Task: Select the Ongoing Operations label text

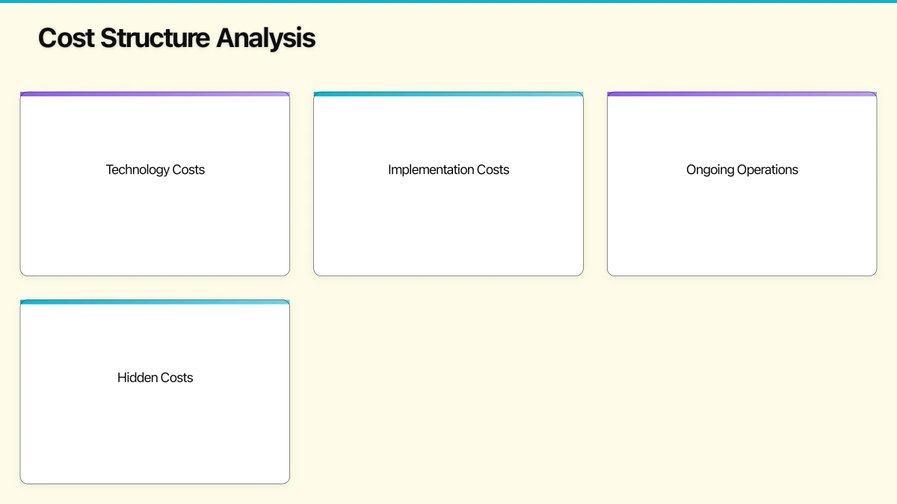Action: [x=742, y=169]
